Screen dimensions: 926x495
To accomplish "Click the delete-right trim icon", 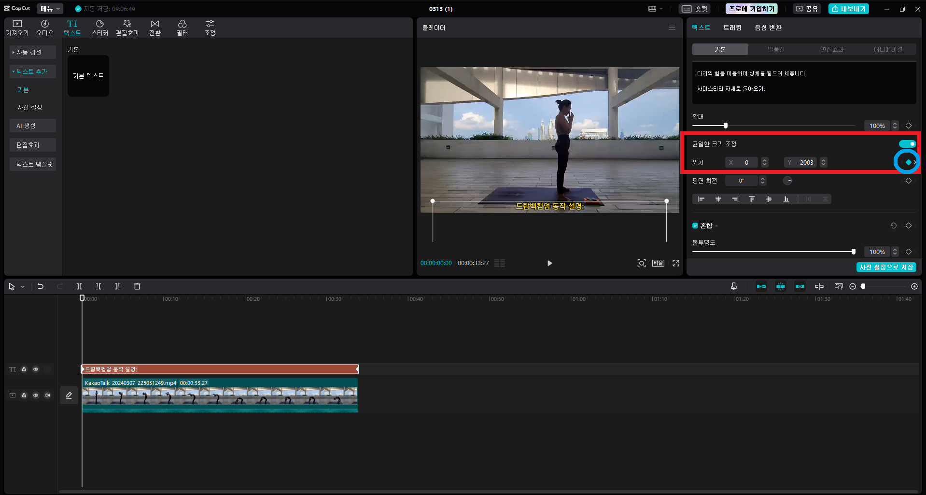I will coord(118,286).
